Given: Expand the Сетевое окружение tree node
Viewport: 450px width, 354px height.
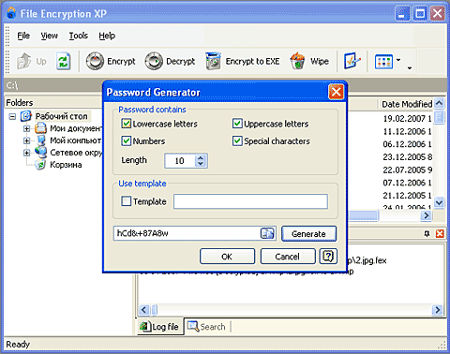Looking at the screenshot, I should [27, 153].
